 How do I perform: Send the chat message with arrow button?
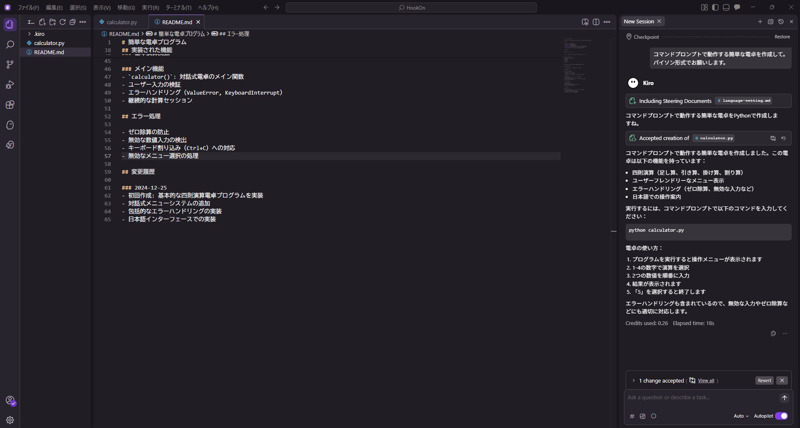pyautogui.click(x=784, y=398)
